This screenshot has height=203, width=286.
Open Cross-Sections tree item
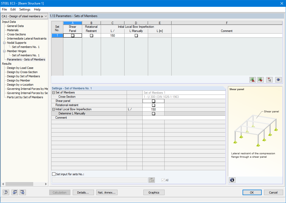pos(16,34)
